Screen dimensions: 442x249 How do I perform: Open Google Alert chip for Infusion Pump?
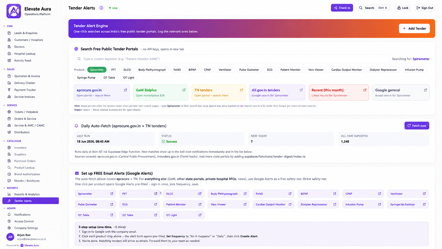(x=363, y=205)
